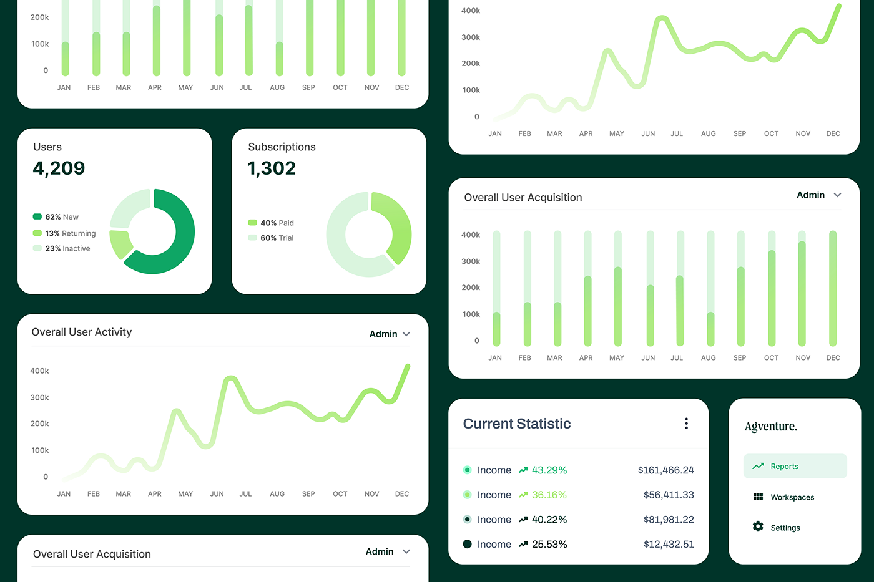Screen dimensions: 874x582
Task: Click the $161,466.24 amount
Action: tap(666, 470)
